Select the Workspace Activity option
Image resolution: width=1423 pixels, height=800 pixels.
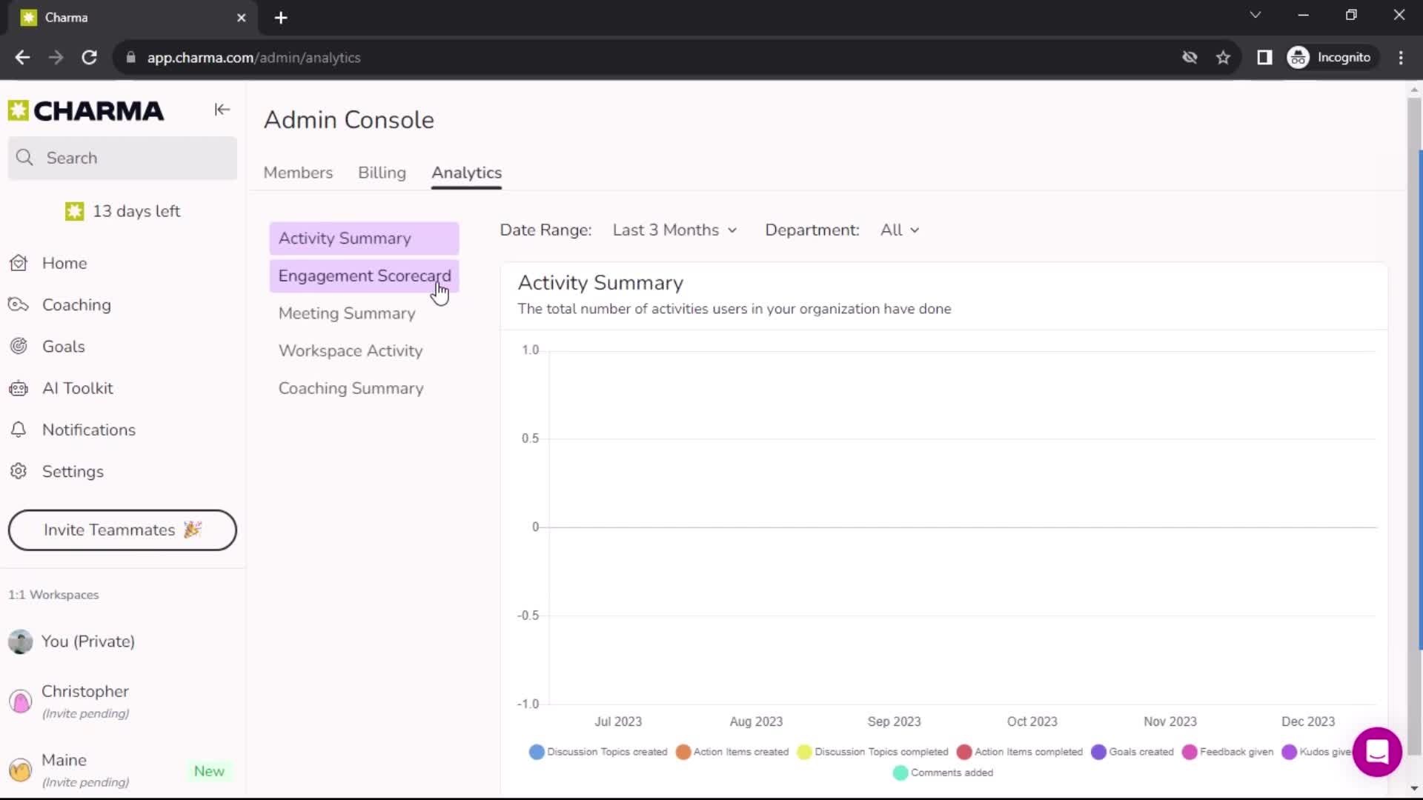coord(351,350)
